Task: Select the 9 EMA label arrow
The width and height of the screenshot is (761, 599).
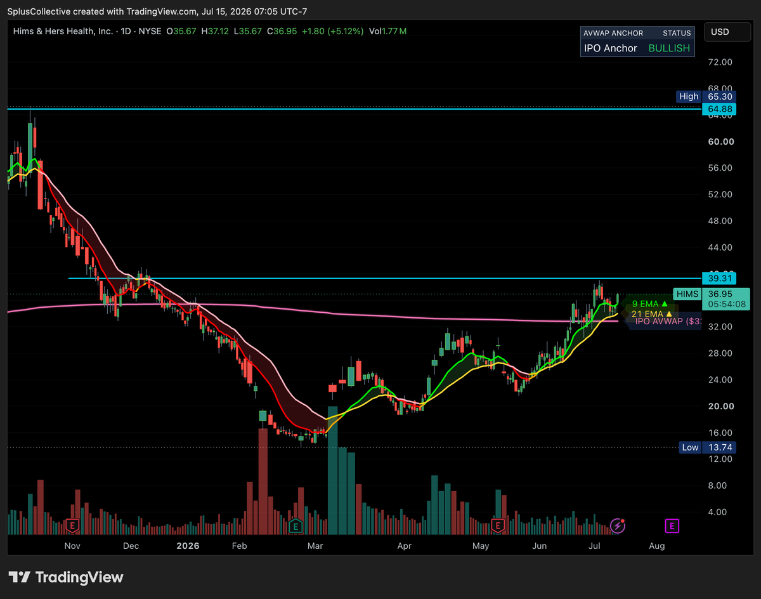Action: [664, 305]
